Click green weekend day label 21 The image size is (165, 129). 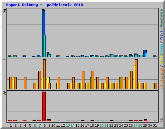click(x=106, y=125)
